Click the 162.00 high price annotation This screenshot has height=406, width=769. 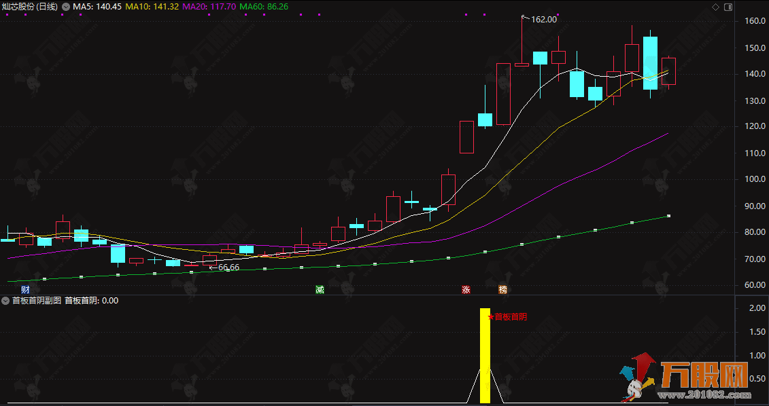point(543,20)
